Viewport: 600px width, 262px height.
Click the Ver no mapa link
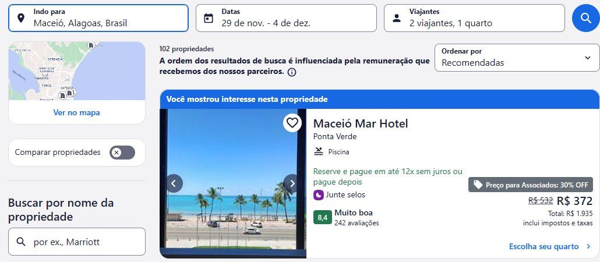click(x=76, y=112)
